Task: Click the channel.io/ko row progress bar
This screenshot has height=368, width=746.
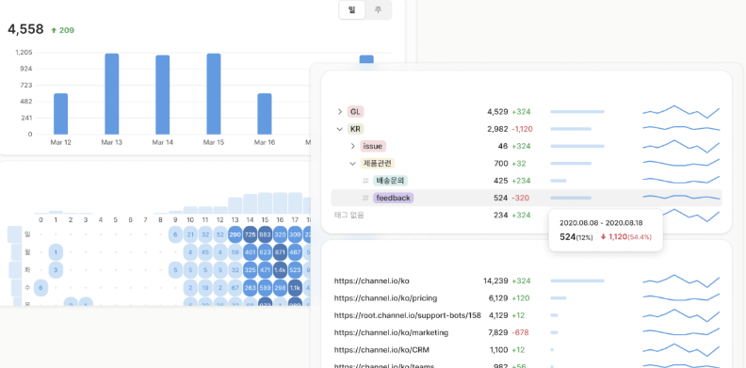Action: tap(577, 281)
